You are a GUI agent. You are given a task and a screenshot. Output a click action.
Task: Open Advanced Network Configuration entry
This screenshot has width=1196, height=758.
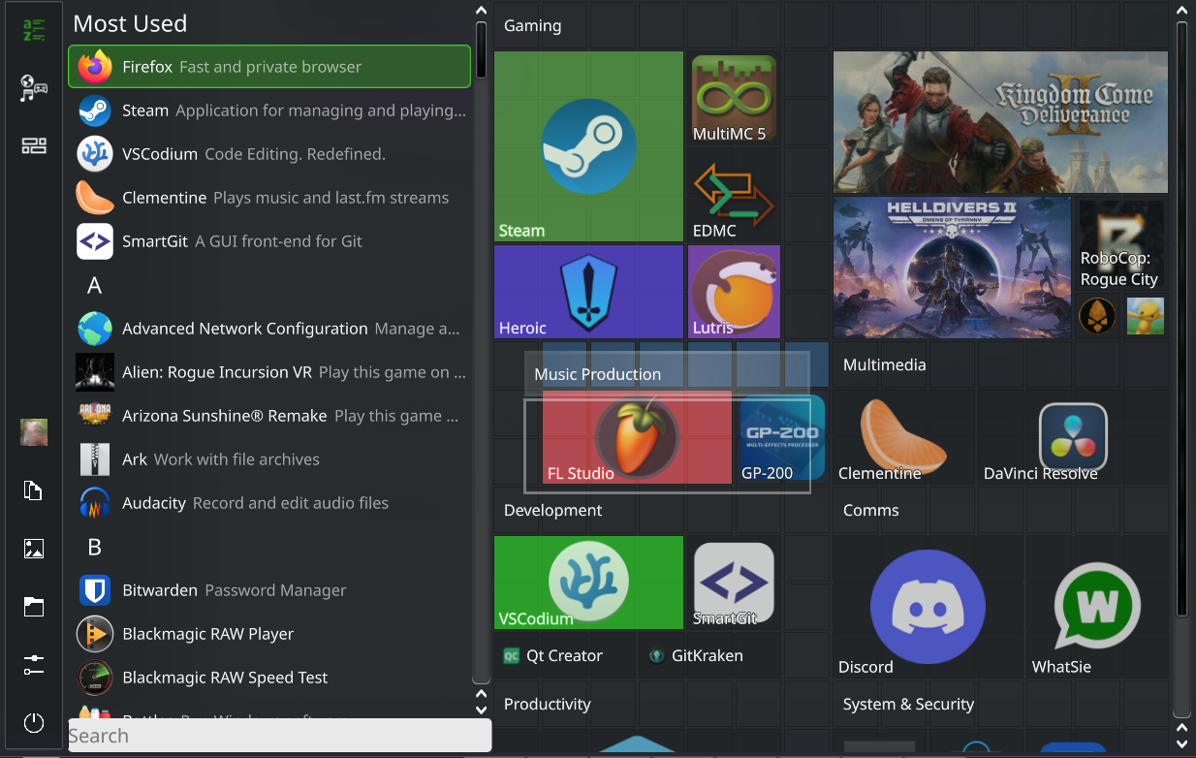tap(269, 329)
